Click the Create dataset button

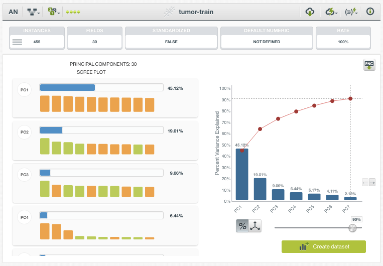click(323, 246)
